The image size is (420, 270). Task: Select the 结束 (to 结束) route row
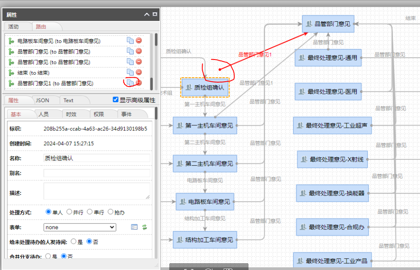(74, 73)
